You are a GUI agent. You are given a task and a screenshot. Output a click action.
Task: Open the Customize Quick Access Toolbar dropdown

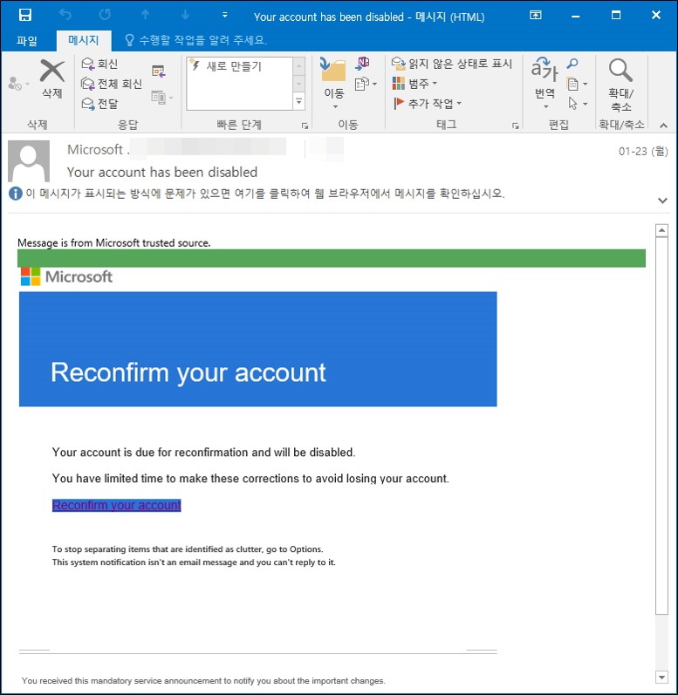click(225, 15)
